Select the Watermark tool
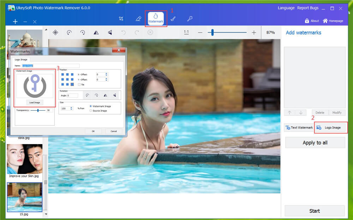Image resolution: width=353 pixels, height=220 pixels. [156, 18]
